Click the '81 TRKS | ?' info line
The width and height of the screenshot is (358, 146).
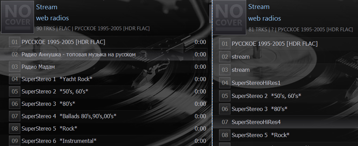[x=301, y=30]
